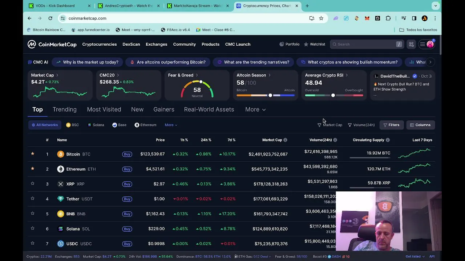
Task: Add XRP to watchlist with star
Action: click(32, 183)
